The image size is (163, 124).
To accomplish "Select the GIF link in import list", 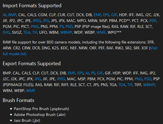I will point(114,15).
